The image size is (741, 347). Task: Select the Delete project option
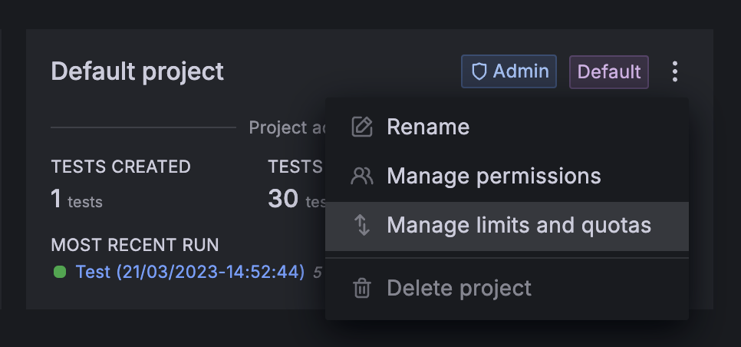point(459,289)
